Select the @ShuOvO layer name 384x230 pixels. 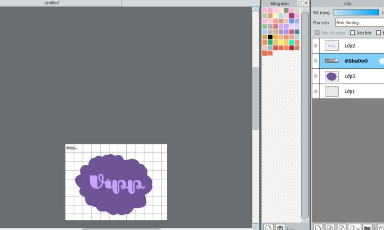356,61
